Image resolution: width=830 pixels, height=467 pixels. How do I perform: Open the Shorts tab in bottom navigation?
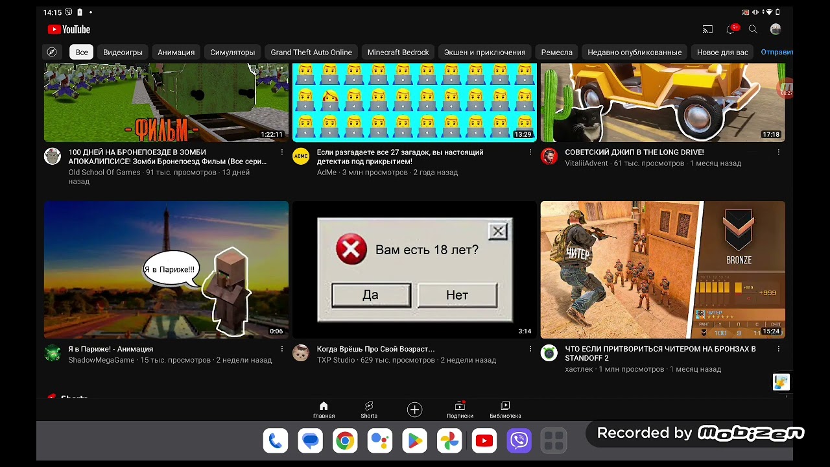[369, 410]
